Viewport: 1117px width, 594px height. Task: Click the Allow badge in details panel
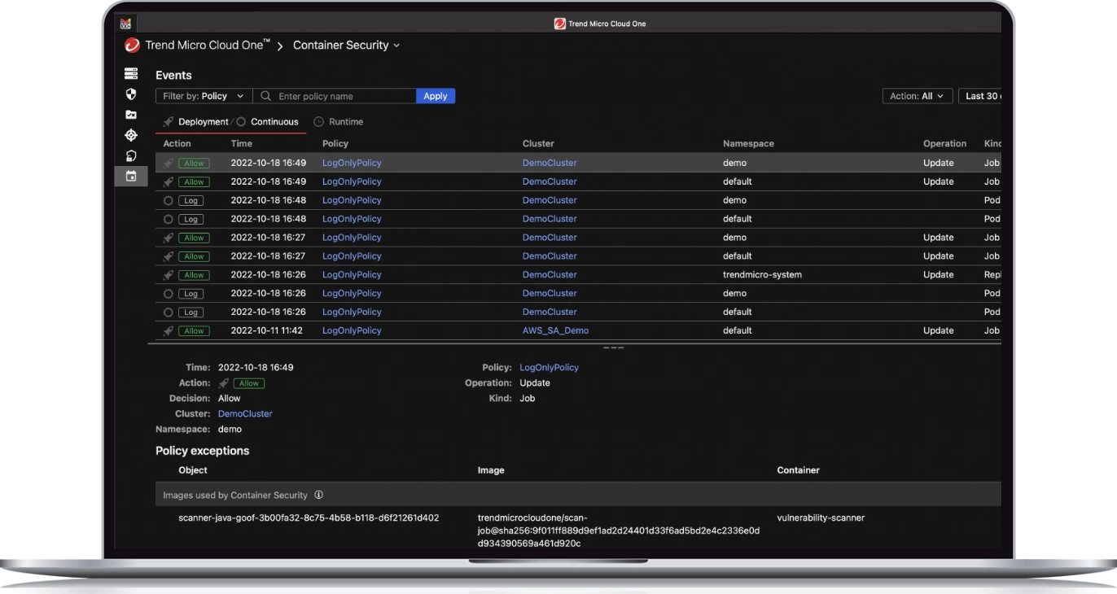tap(249, 383)
